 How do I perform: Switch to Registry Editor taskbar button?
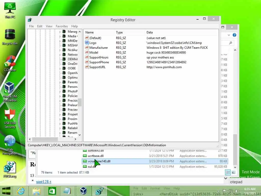coord(99,191)
